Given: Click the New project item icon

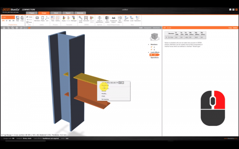Looking at the screenshot, I should pos(17,19).
